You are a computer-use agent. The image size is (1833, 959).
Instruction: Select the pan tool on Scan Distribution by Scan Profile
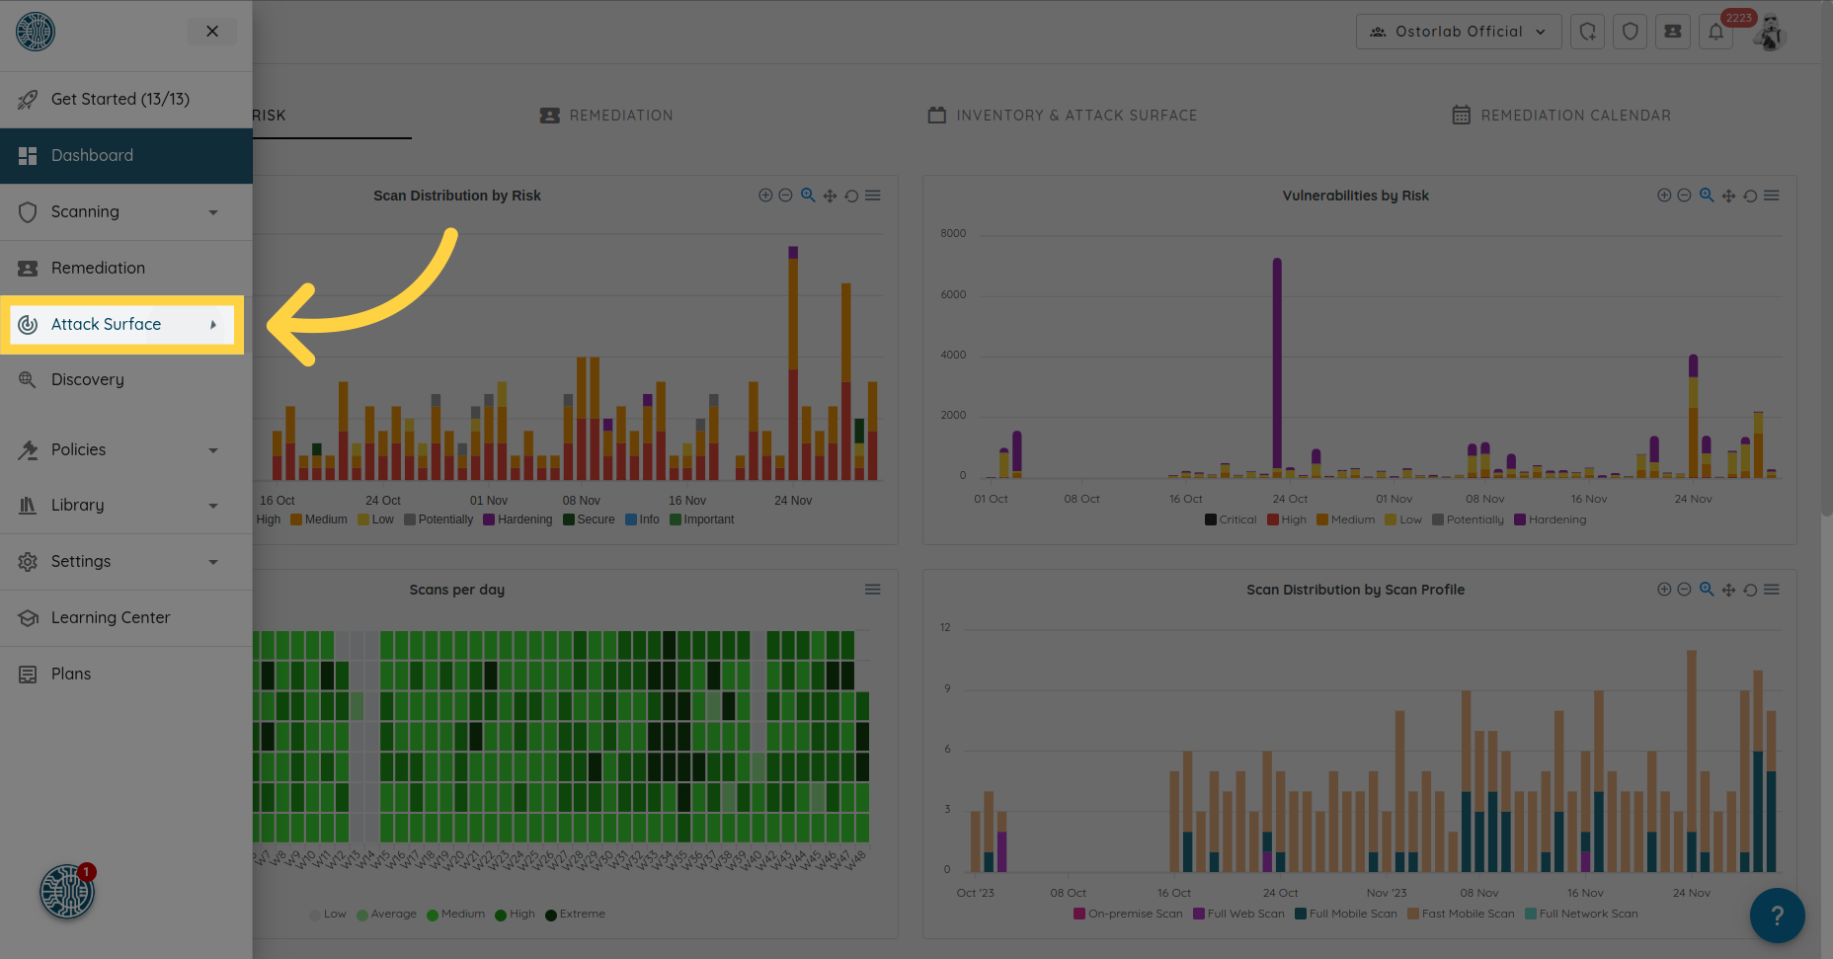click(1728, 590)
